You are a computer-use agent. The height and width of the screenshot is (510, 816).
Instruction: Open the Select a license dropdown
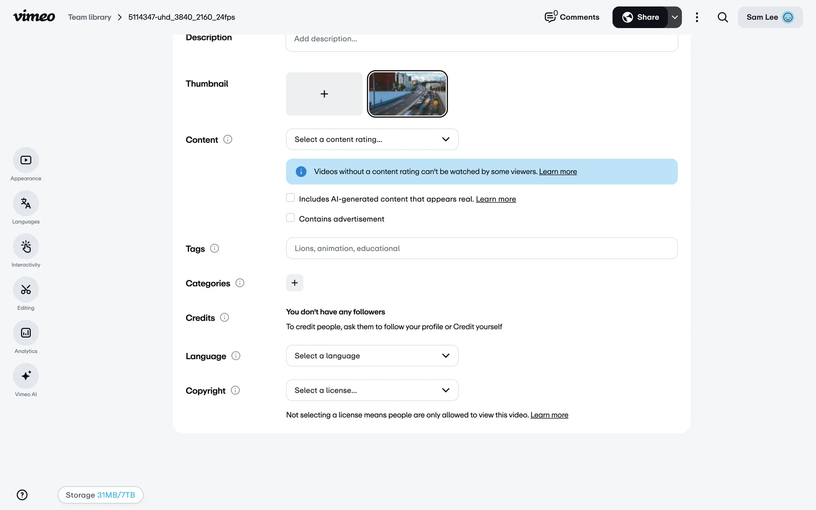tap(372, 390)
